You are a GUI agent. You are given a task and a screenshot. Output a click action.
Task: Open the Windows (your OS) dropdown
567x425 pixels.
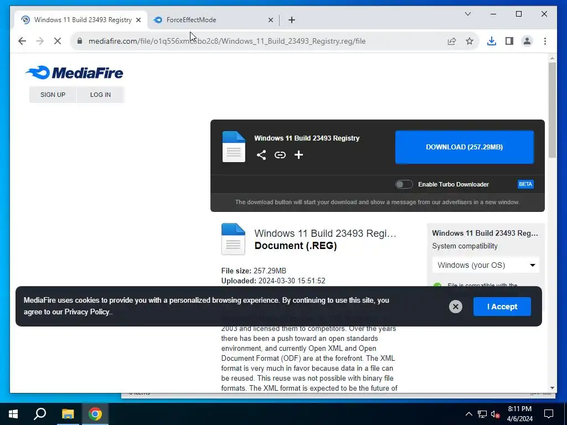point(486,265)
